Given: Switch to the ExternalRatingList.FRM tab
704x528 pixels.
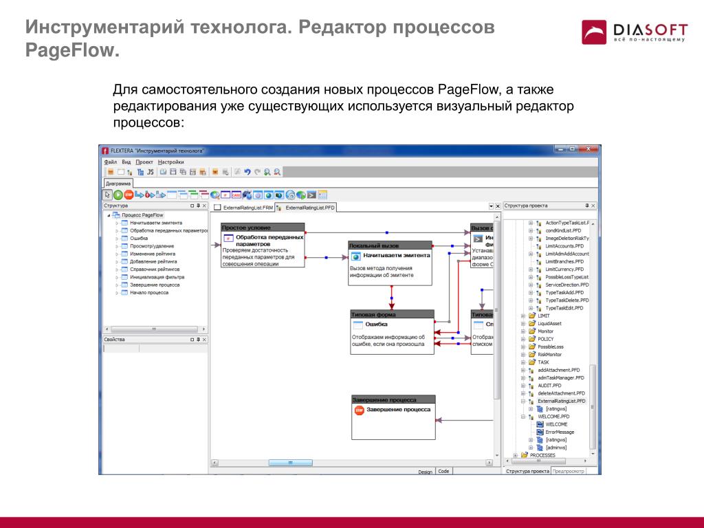Looking at the screenshot, I should [x=243, y=208].
